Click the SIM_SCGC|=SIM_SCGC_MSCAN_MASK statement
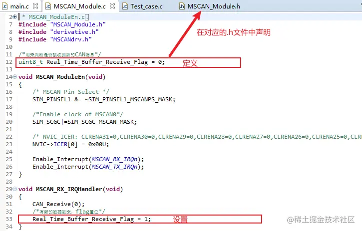The image size is (362, 231). point(84,122)
